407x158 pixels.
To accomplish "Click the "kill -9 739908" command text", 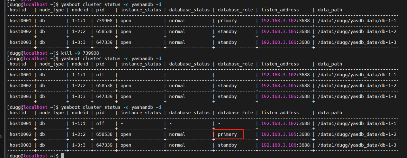I will 80,53.
